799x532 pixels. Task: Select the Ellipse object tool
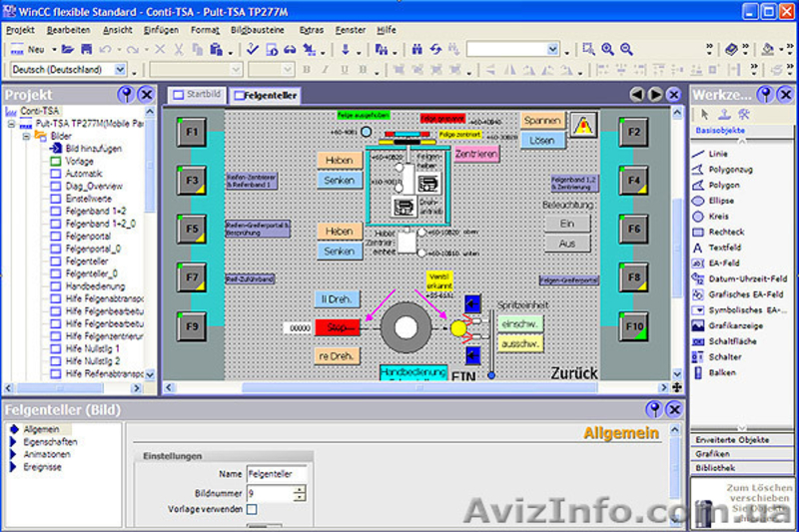[720, 201]
